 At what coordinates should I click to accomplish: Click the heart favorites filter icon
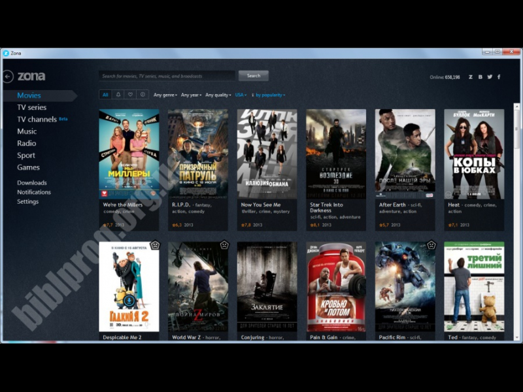click(x=131, y=95)
